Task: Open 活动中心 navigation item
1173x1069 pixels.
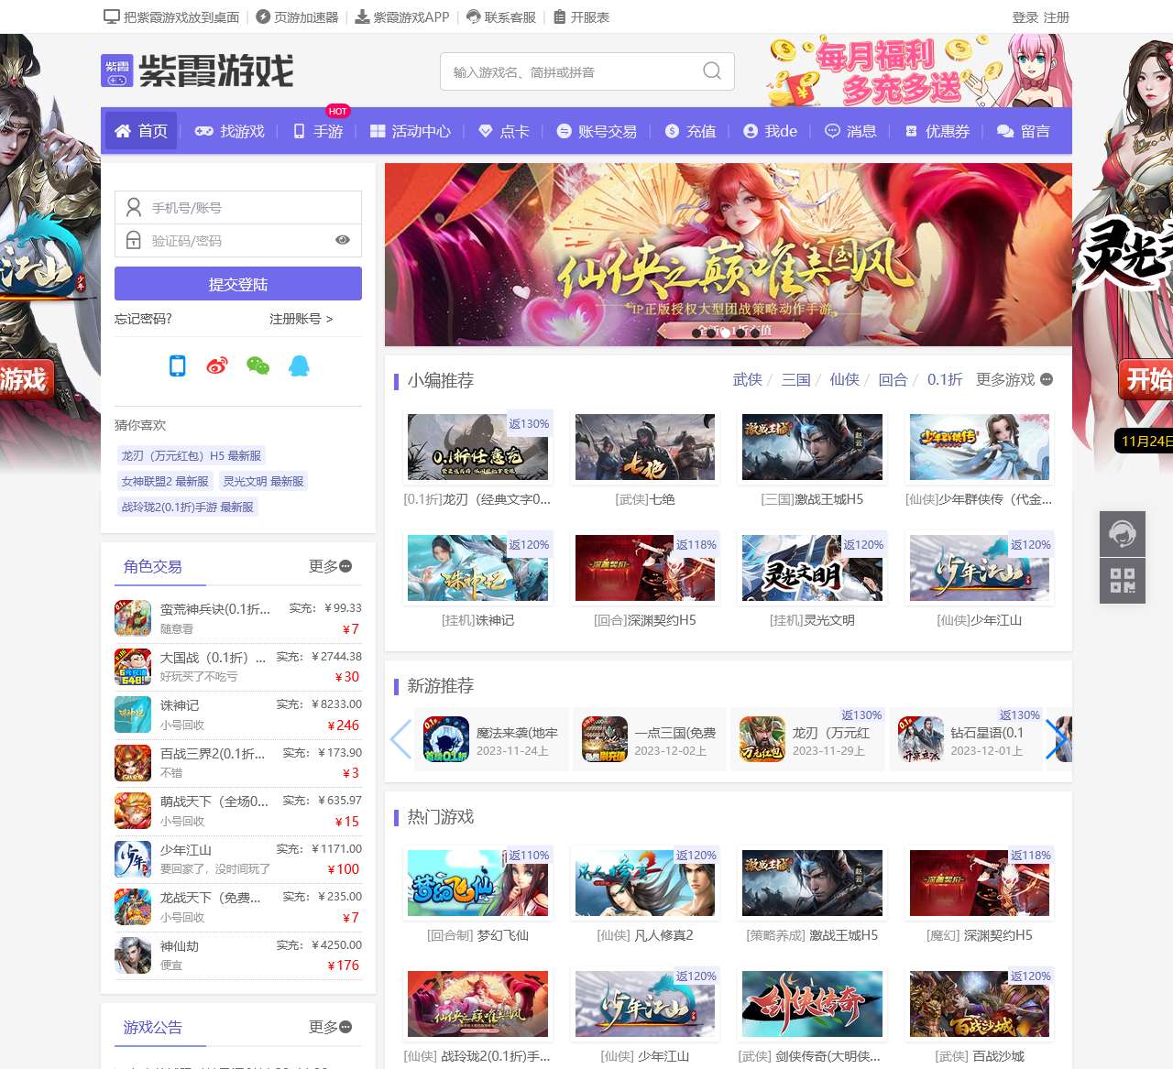Action: pyautogui.click(x=411, y=131)
